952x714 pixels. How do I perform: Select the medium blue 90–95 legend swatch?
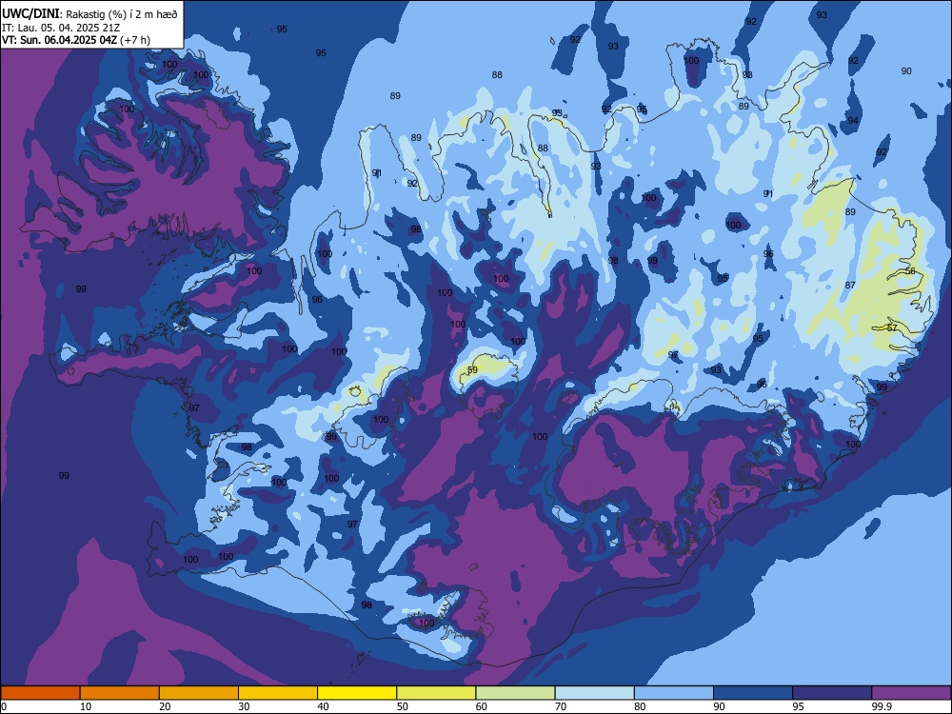pyautogui.click(x=753, y=693)
